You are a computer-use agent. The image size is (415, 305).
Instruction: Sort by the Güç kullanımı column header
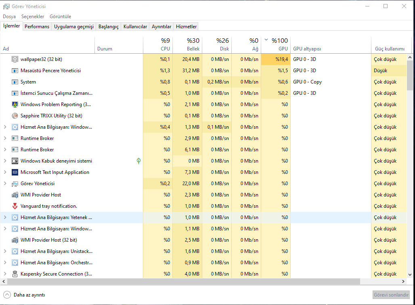point(391,45)
